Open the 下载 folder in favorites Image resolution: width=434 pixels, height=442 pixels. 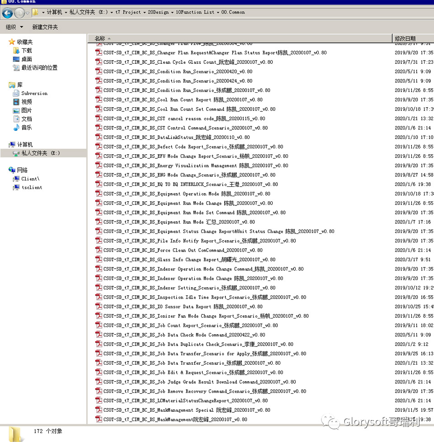point(27,50)
